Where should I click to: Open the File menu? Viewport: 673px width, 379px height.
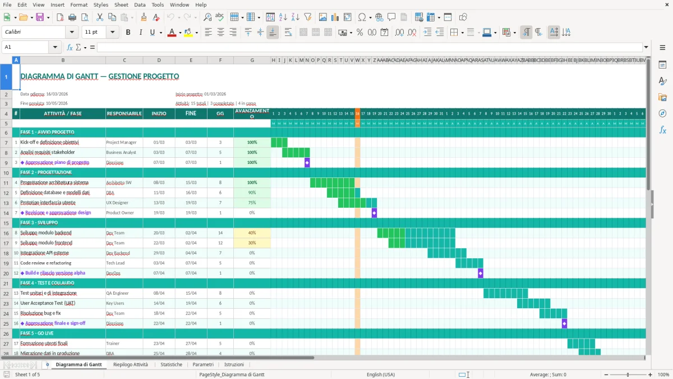click(7, 4)
